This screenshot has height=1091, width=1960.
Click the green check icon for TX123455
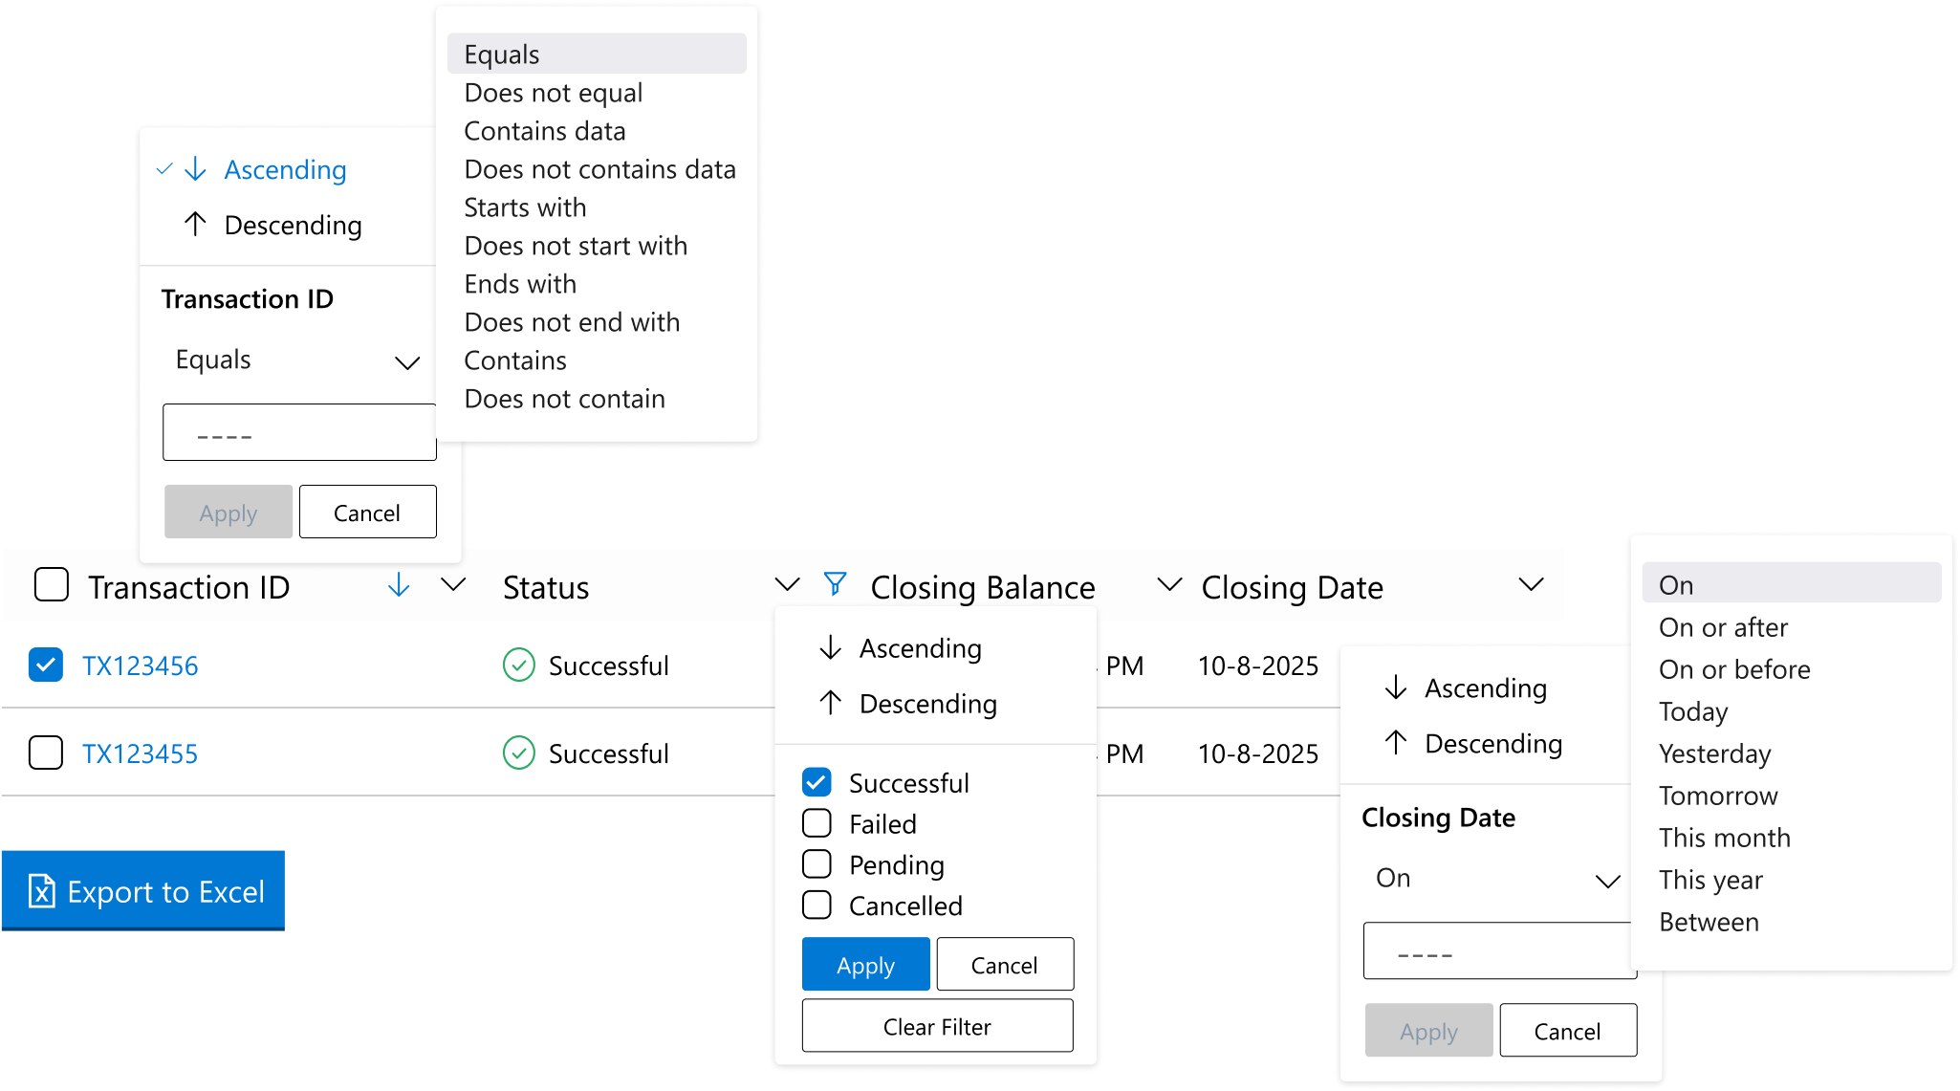coord(518,753)
